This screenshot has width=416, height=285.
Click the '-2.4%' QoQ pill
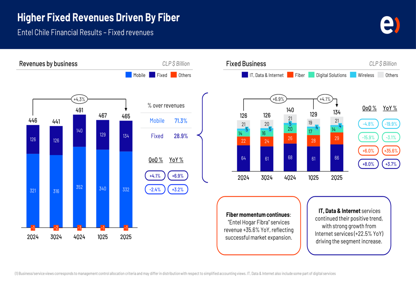coord(155,189)
